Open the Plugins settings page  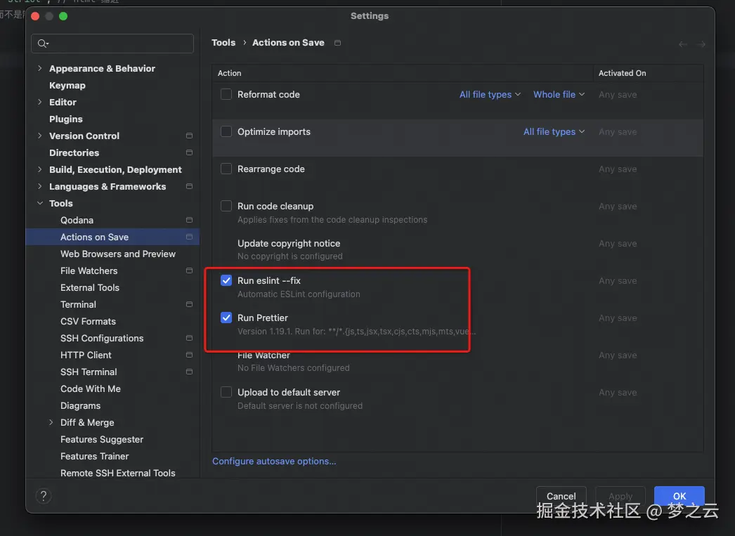(65, 119)
